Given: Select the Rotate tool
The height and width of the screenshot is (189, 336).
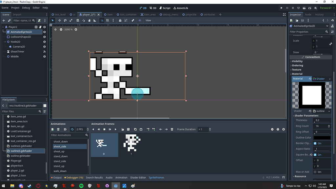Looking at the screenshot, I should point(65,20).
